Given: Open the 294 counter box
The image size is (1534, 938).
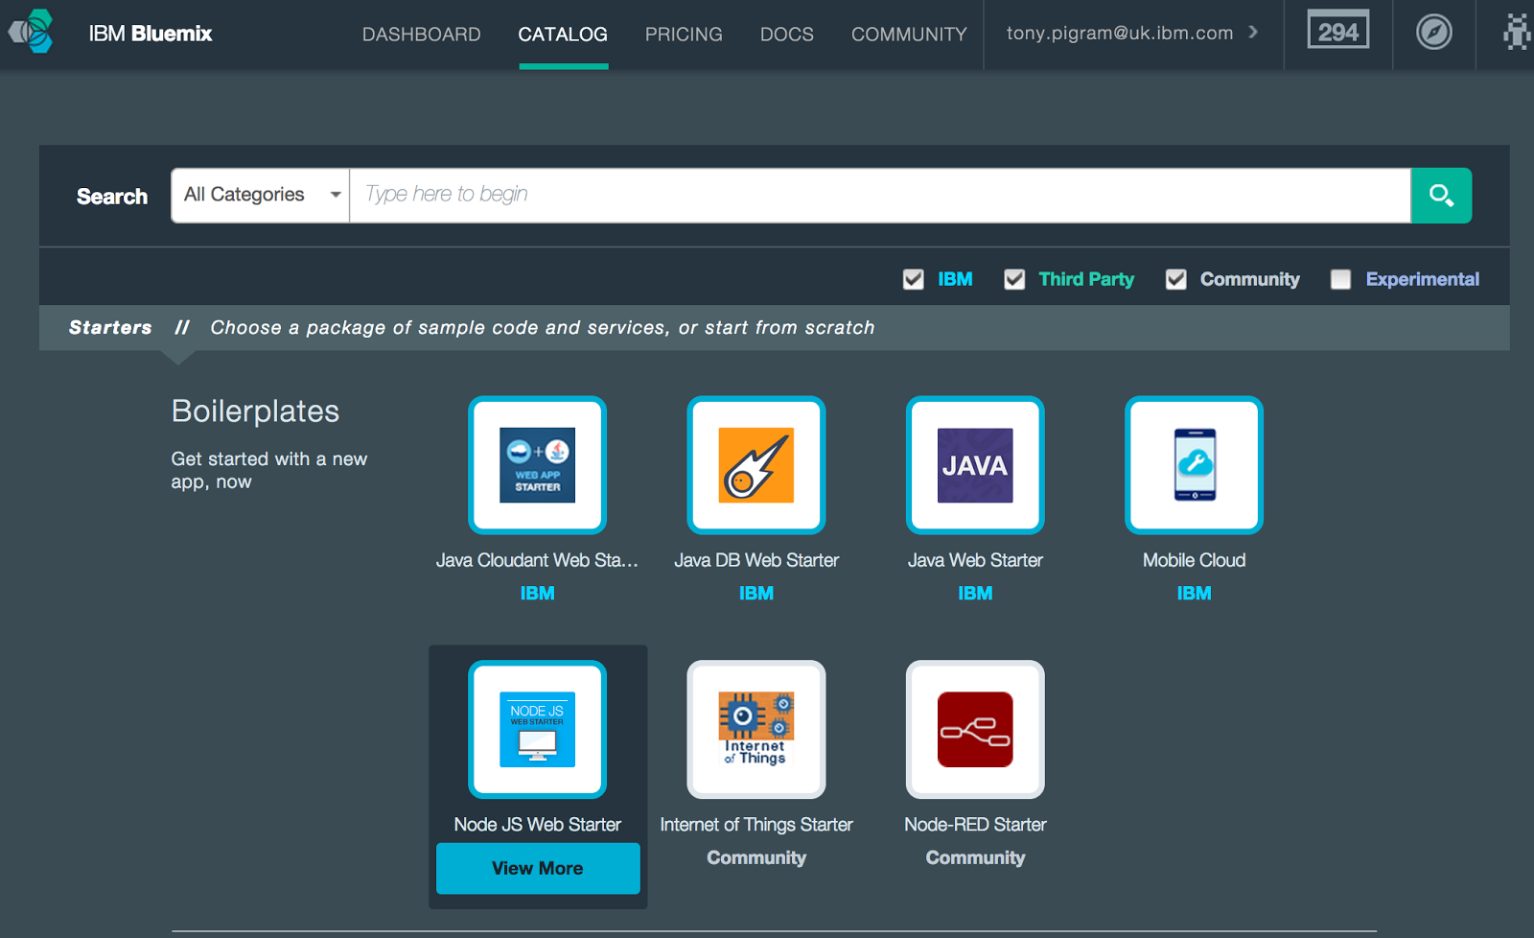Looking at the screenshot, I should [1338, 30].
